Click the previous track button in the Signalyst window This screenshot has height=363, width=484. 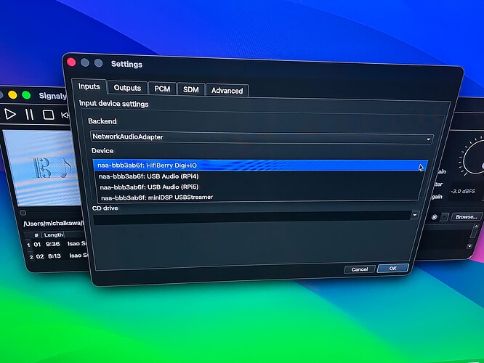coord(65,115)
